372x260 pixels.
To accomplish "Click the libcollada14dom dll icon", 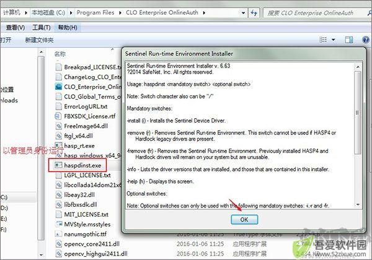I will 58,185.
